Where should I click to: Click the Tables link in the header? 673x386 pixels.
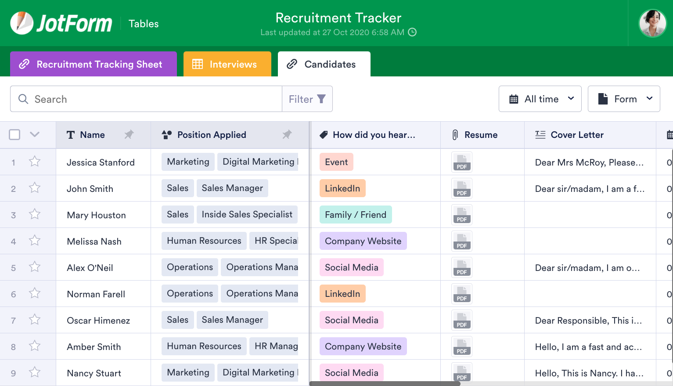pos(144,24)
